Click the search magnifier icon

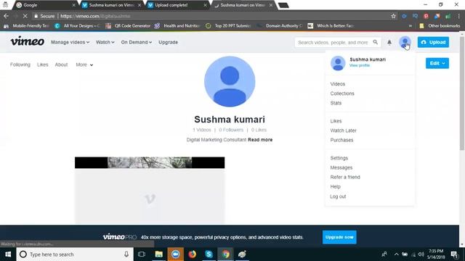click(376, 42)
